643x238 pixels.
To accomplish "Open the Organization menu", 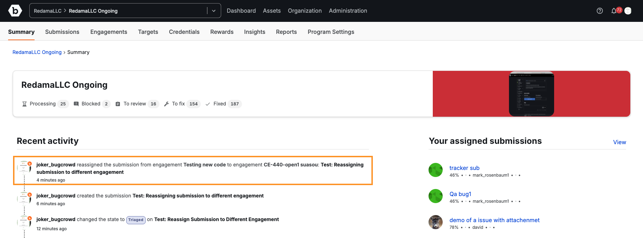I will [x=305, y=11].
